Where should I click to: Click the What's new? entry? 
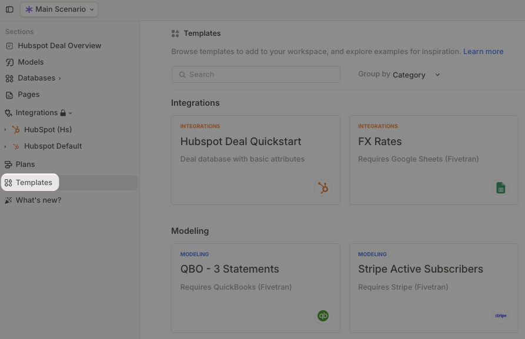38,200
